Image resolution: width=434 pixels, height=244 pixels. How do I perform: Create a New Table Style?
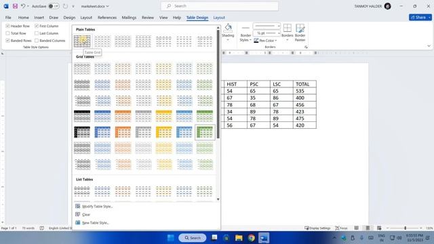pyautogui.click(x=95, y=223)
